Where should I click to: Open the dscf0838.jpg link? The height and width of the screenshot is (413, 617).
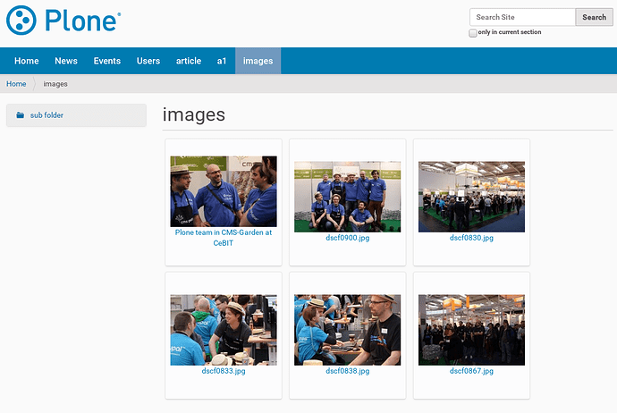(x=348, y=371)
